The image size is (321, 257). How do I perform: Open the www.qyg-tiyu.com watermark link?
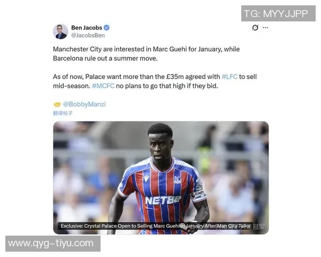[53, 244]
